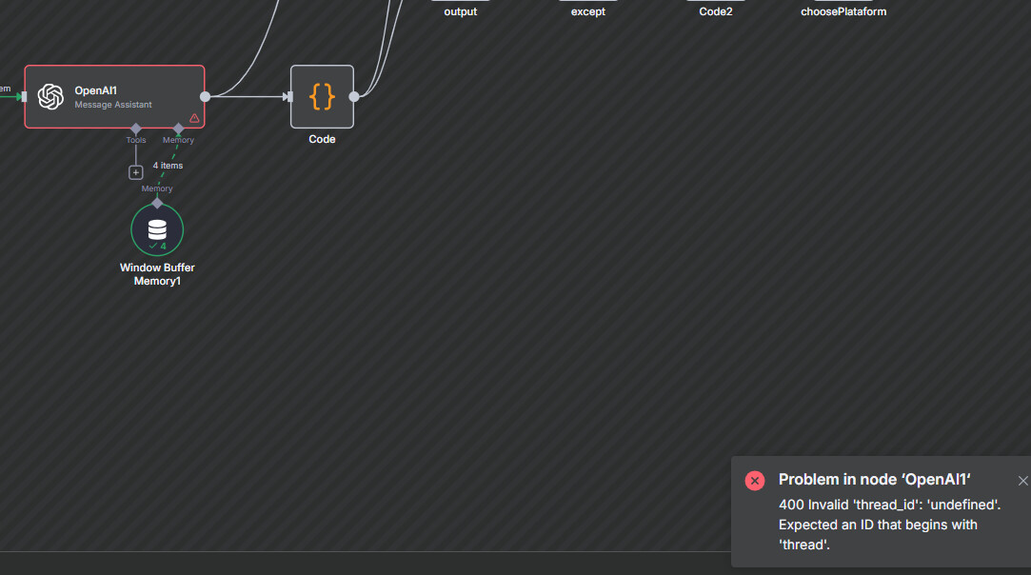Click the OpenAI1 output connector dot
Image resolution: width=1031 pixels, height=575 pixels.
(205, 97)
